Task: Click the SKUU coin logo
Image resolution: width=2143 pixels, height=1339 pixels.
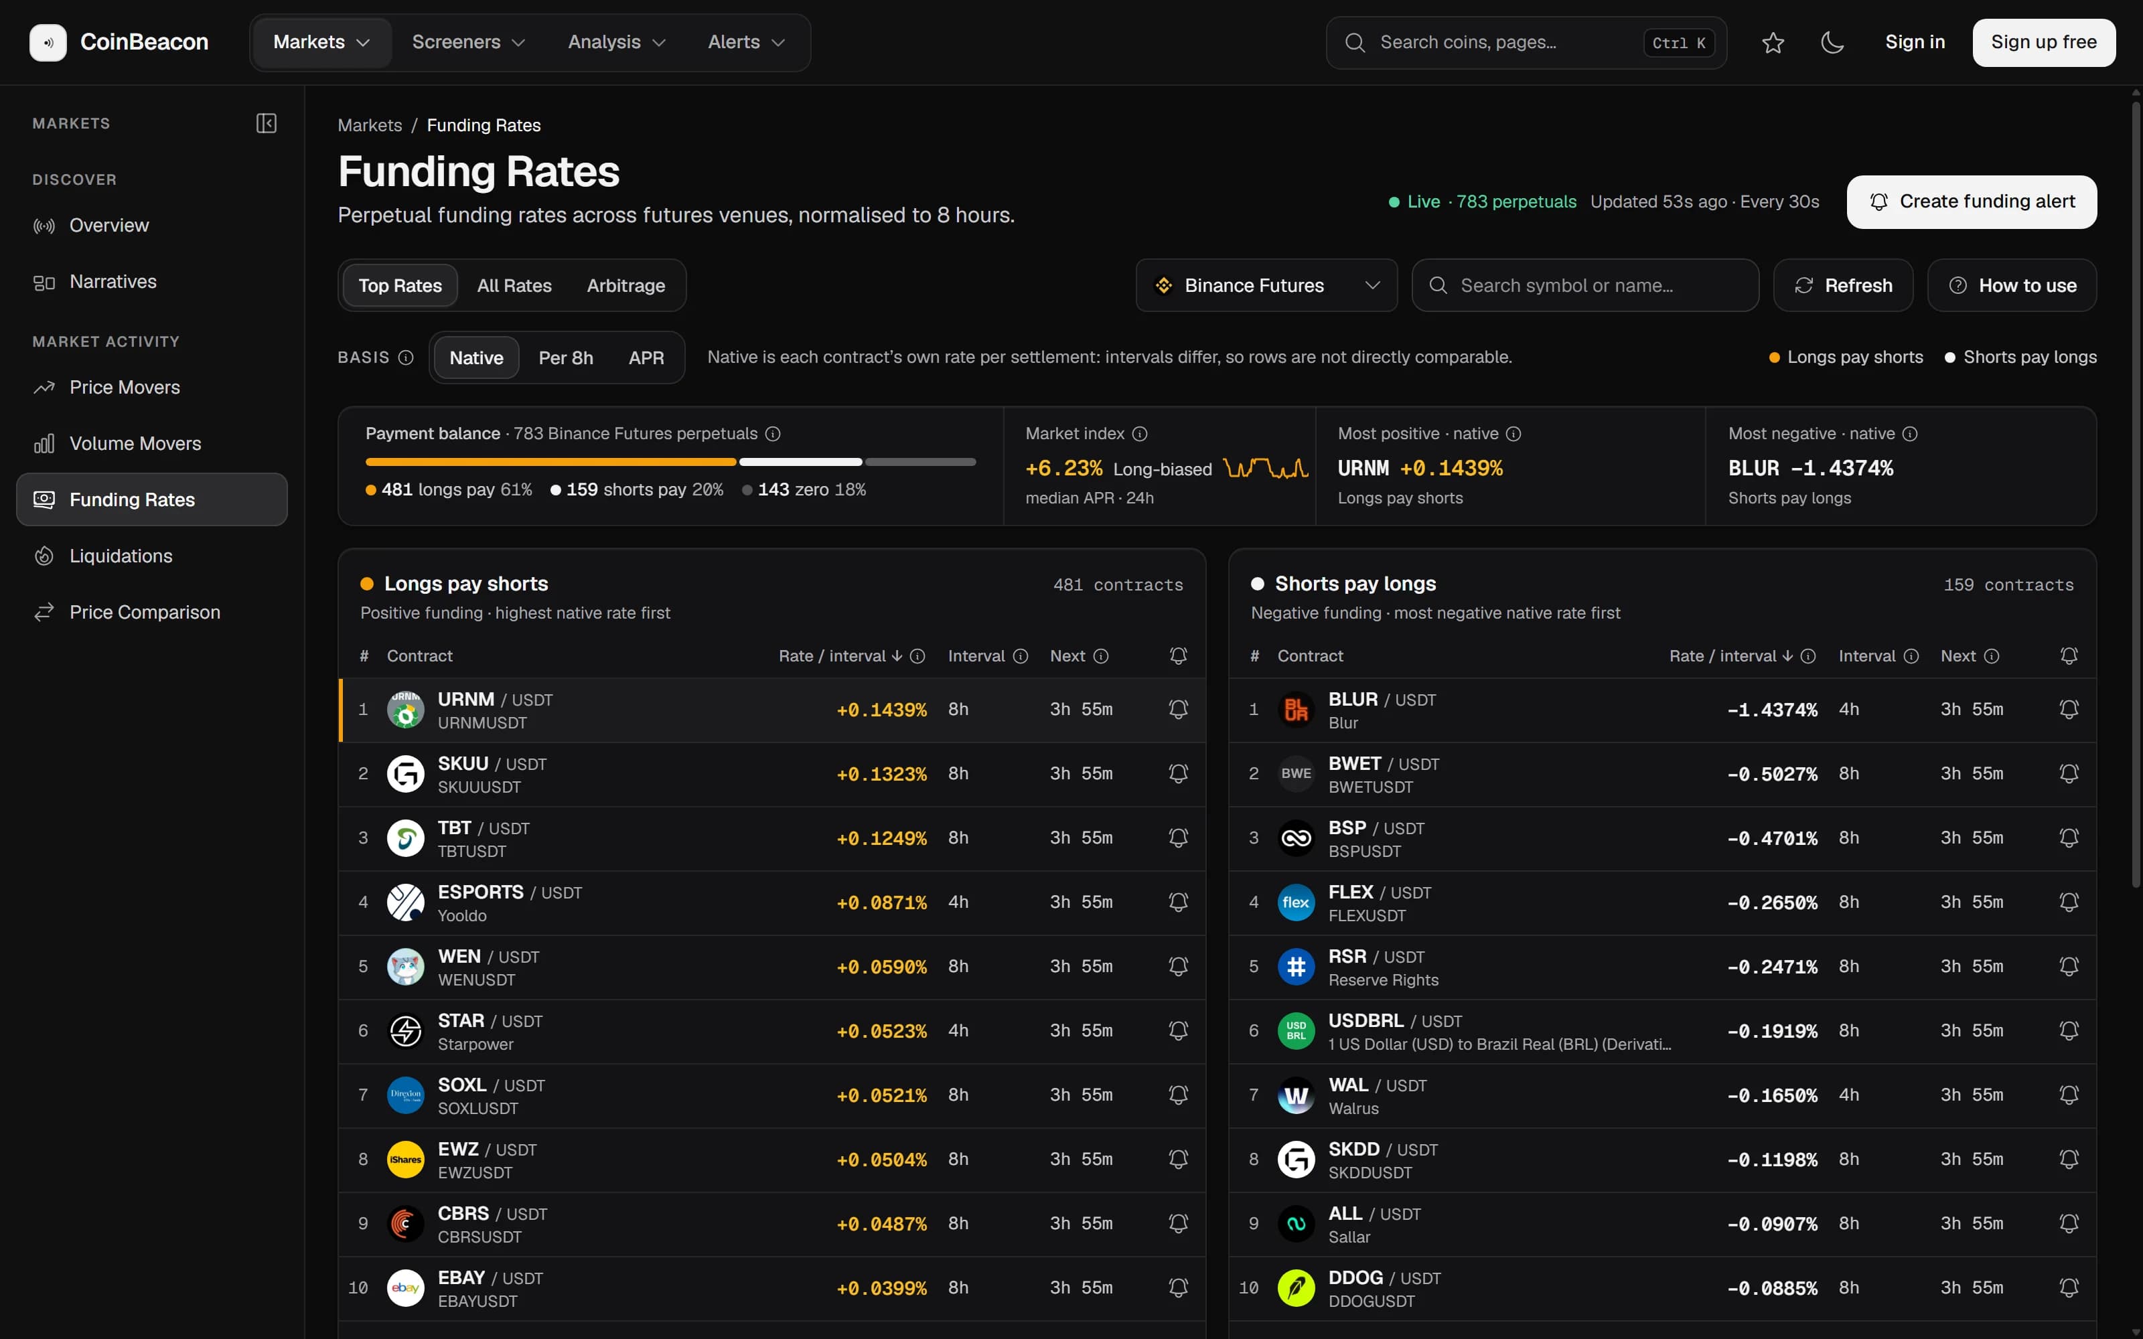Action: click(x=406, y=774)
